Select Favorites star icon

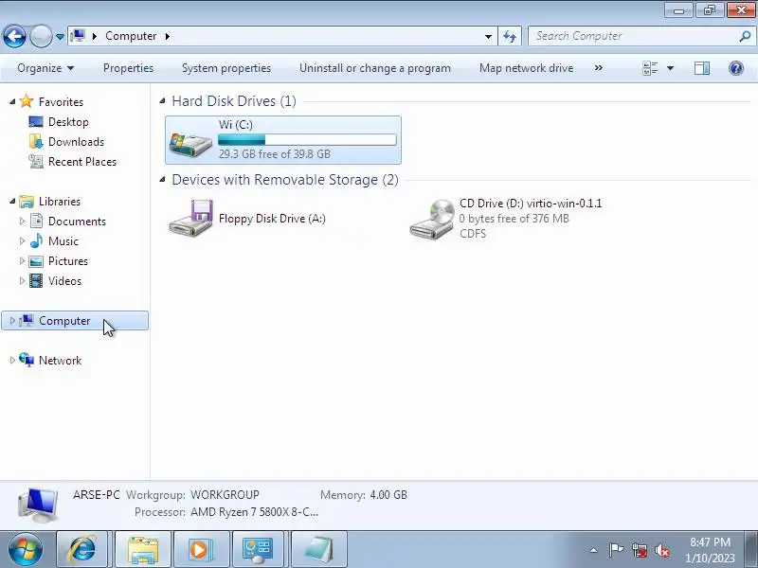point(27,101)
